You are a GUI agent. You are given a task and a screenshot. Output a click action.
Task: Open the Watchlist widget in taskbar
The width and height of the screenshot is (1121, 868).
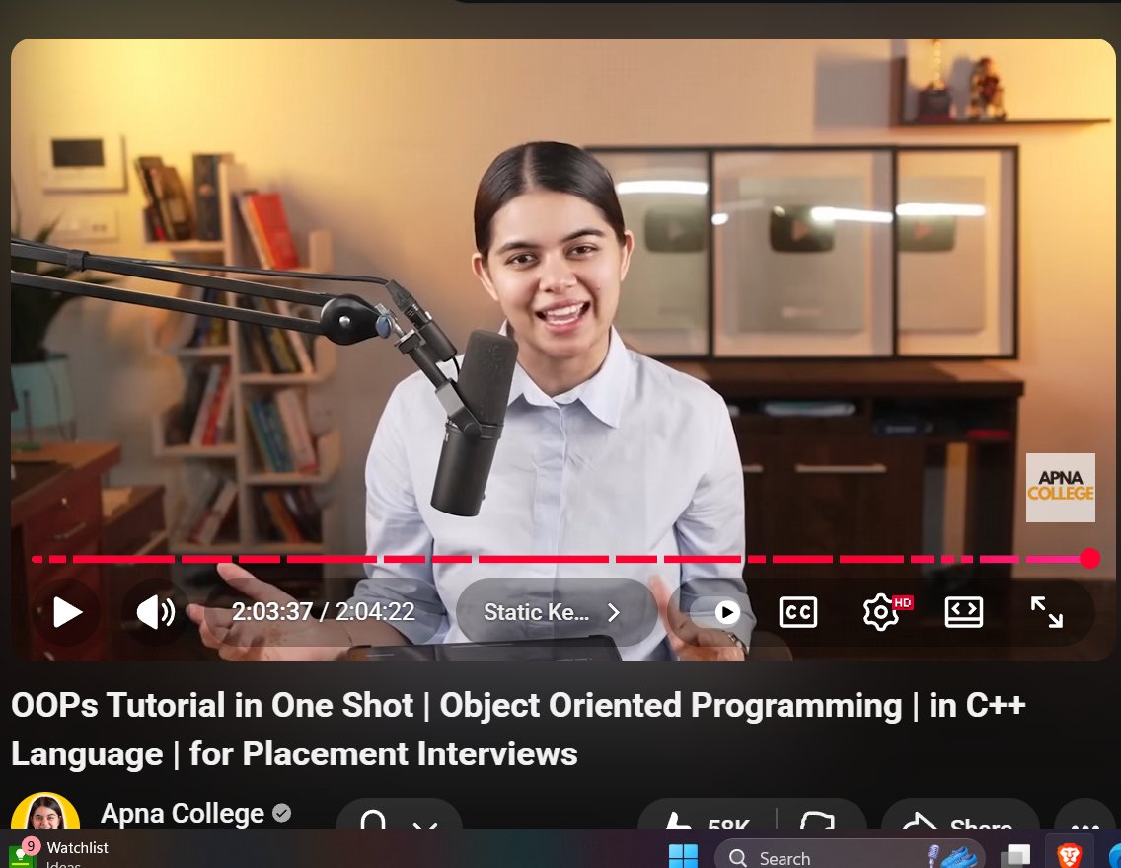(x=58, y=853)
